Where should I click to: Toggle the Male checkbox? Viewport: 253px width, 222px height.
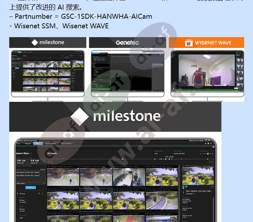coord(21,200)
